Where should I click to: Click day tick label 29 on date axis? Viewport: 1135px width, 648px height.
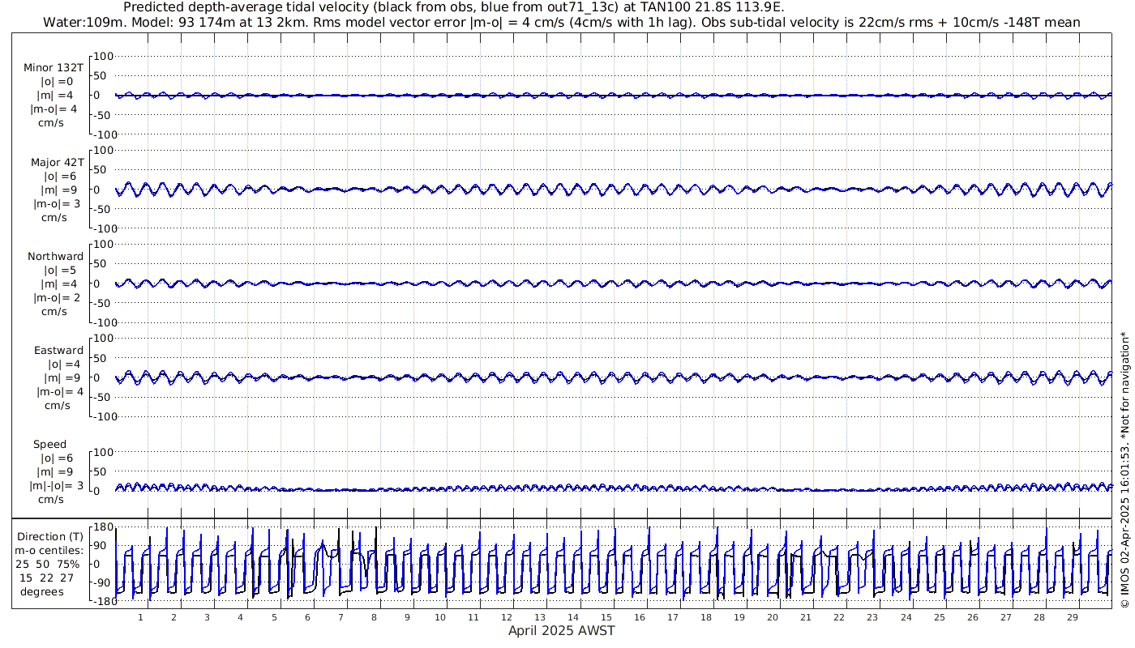coord(1072,617)
